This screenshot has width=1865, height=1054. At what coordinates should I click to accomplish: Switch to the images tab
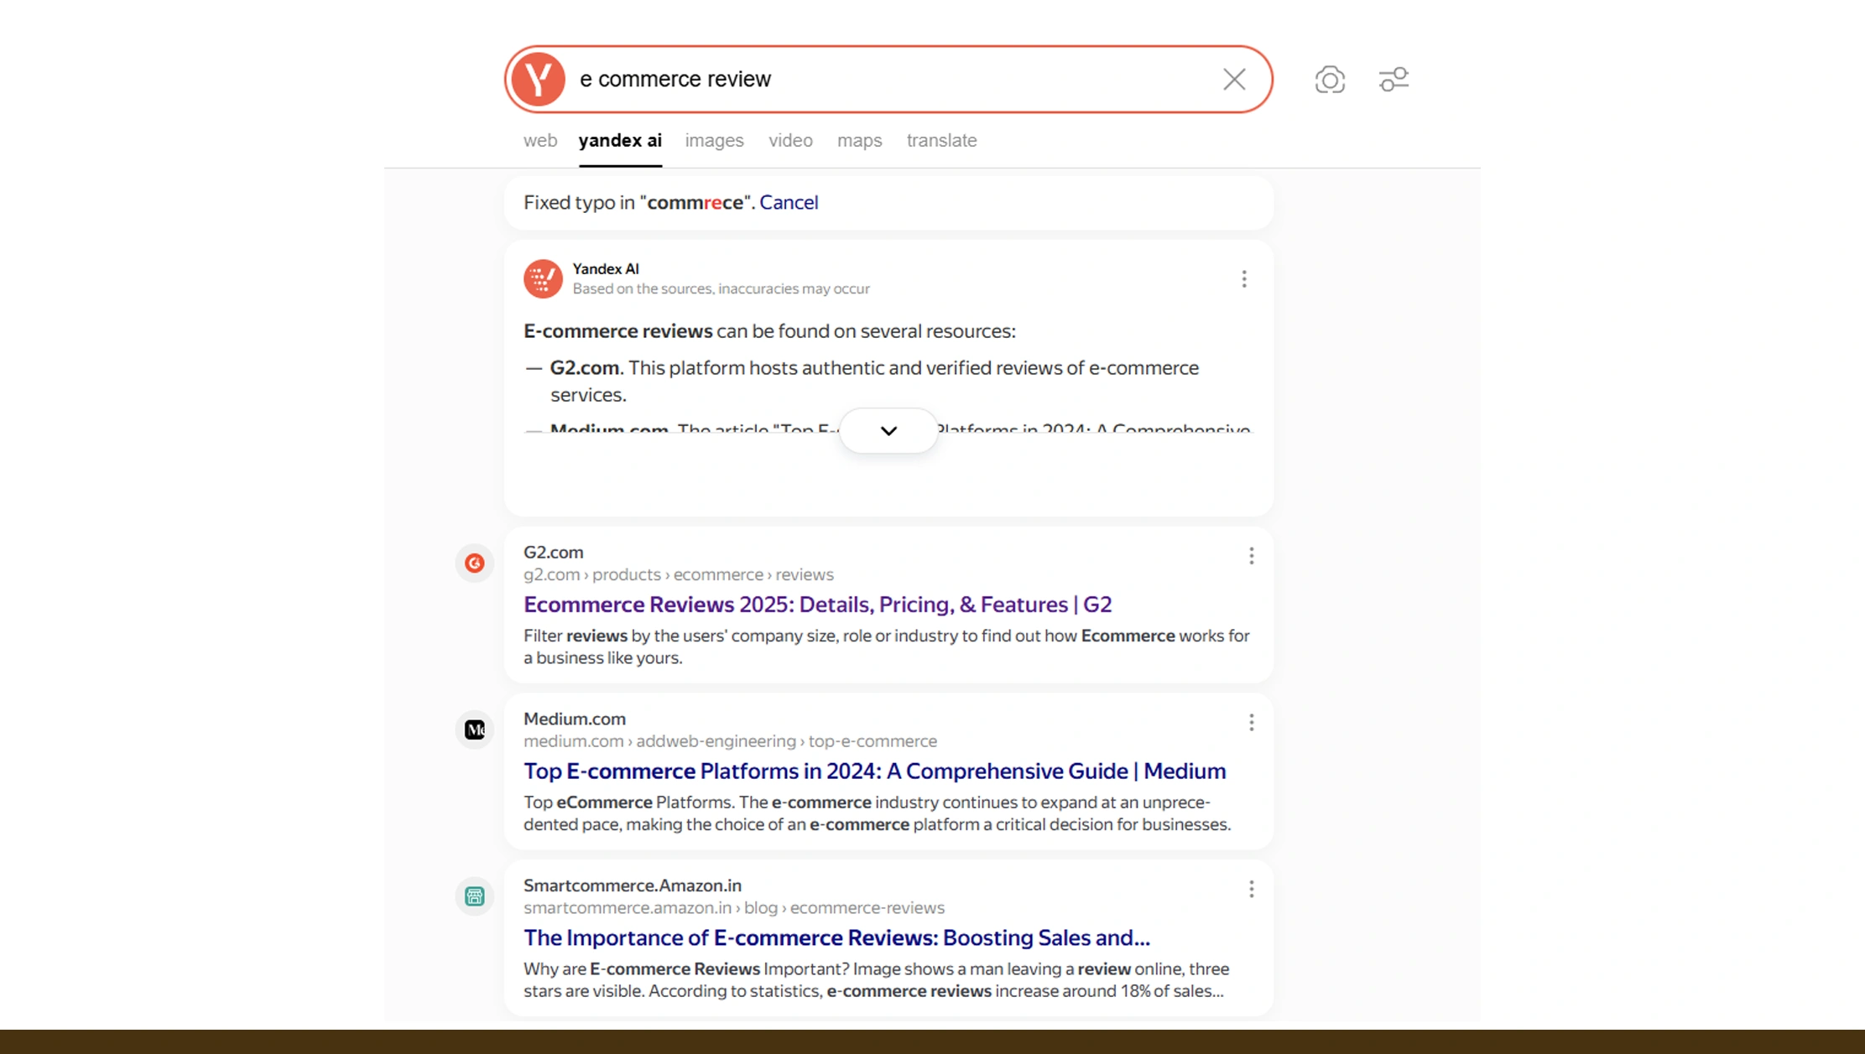pyautogui.click(x=713, y=140)
